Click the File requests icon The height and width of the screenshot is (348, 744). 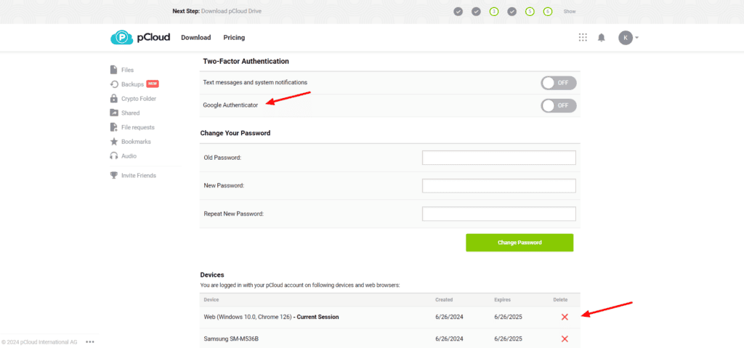coord(114,127)
